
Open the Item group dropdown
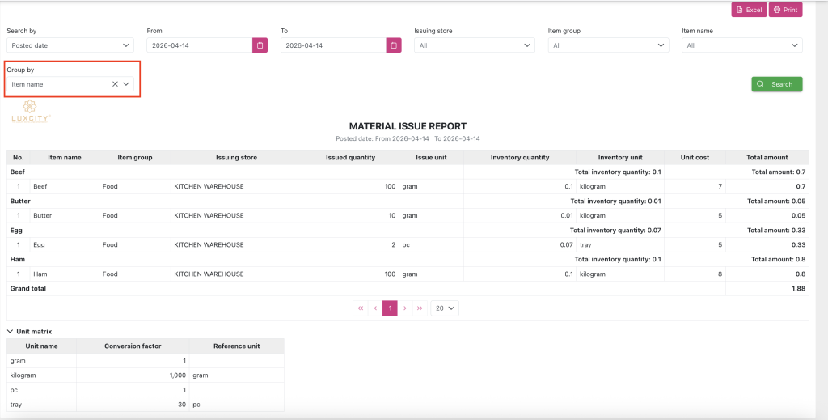point(608,45)
